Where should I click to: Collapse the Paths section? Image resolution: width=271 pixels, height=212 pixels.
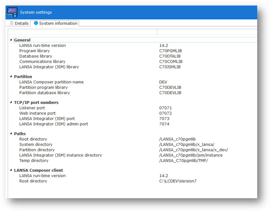[11, 134]
